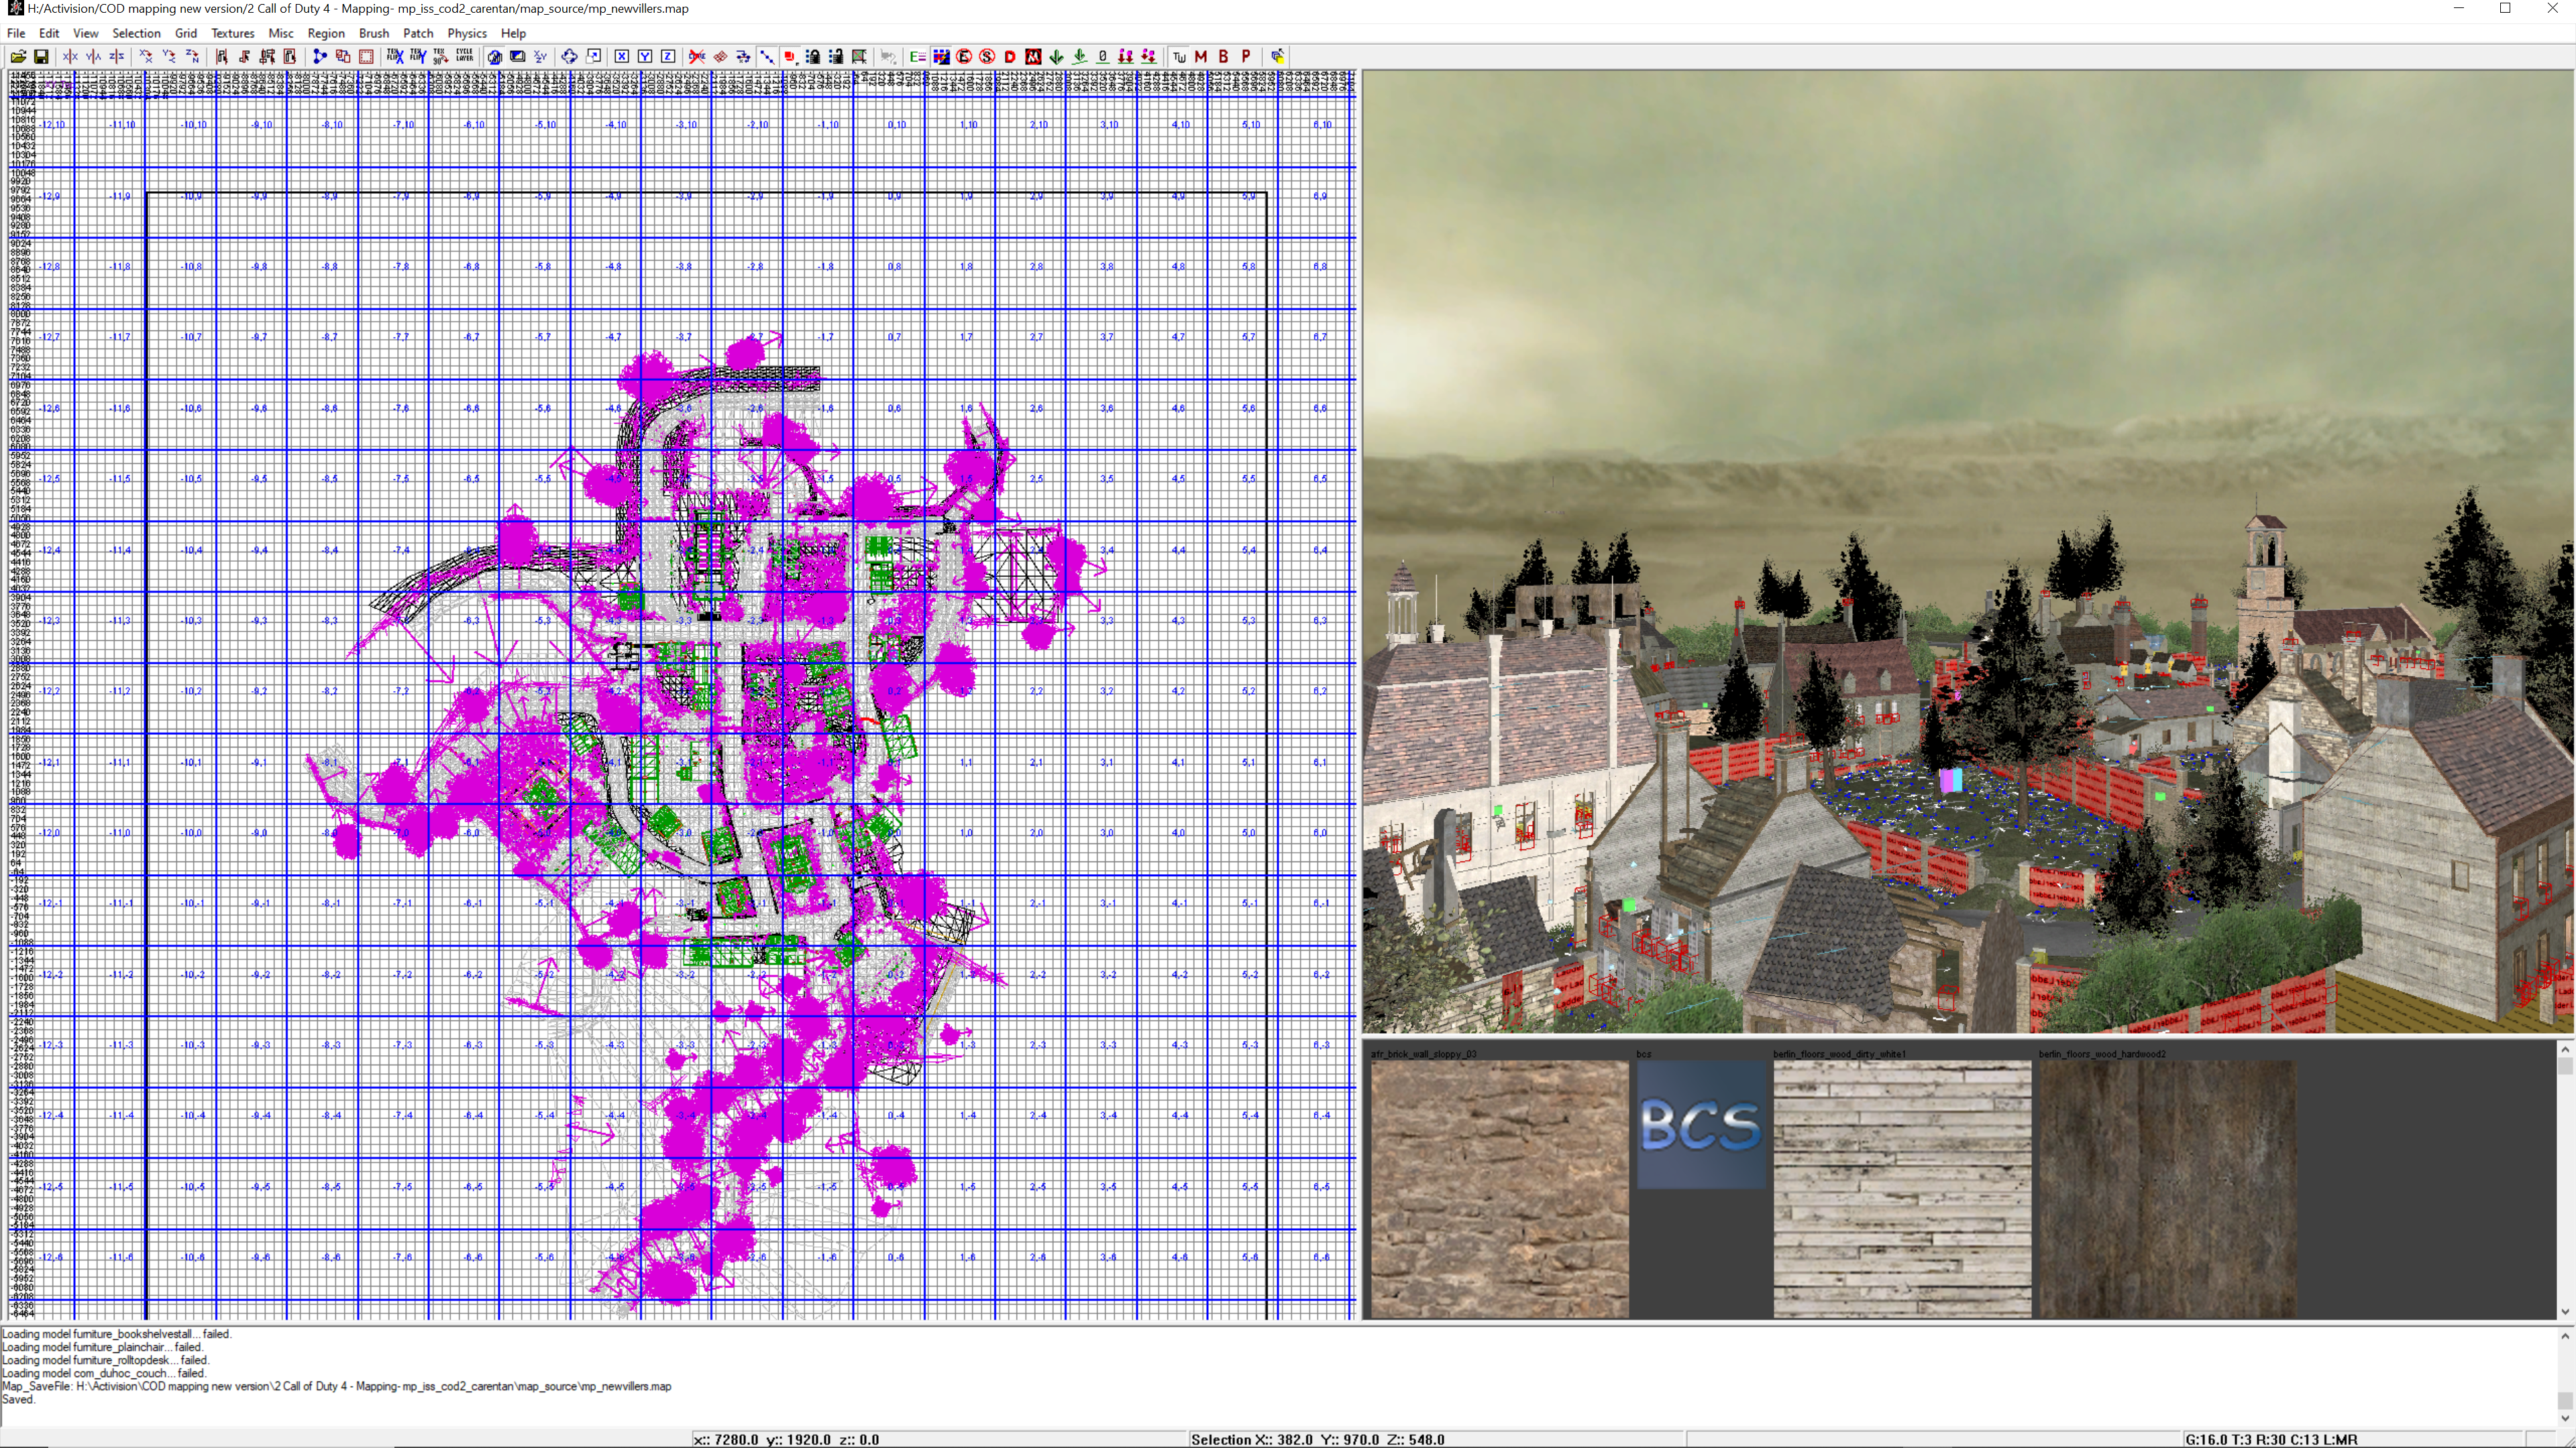
Task: Click the red M toolbar icon
Action: click(x=1201, y=56)
